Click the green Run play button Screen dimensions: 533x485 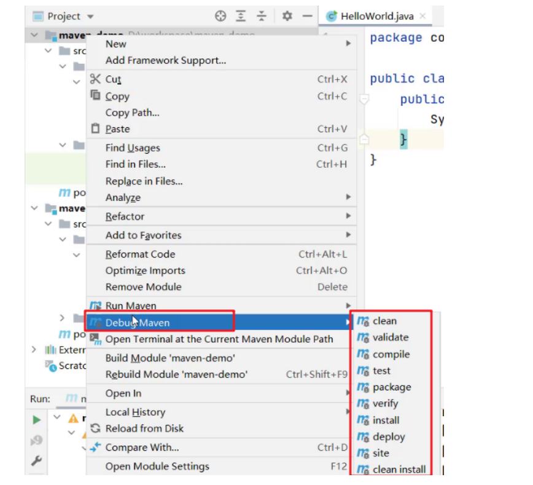click(37, 420)
